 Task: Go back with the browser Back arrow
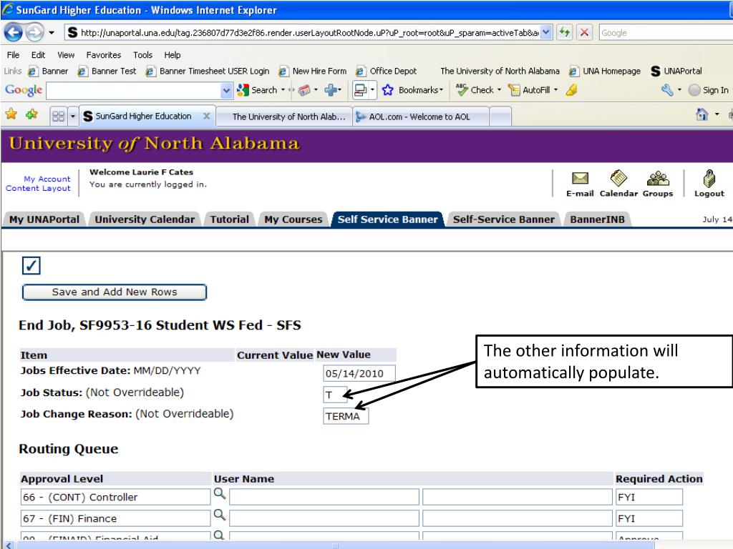pos(14,32)
